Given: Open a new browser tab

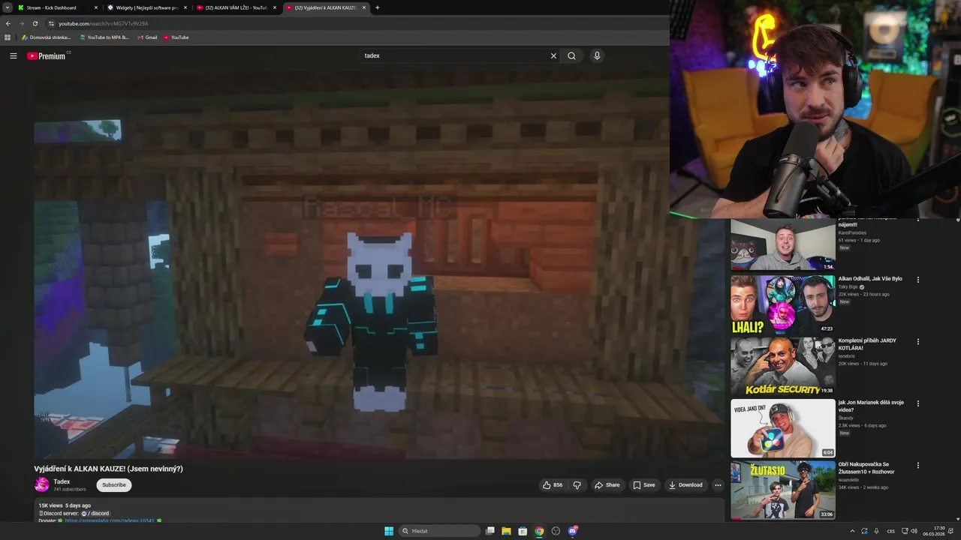Looking at the screenshot, I should [x=377, y=7].
